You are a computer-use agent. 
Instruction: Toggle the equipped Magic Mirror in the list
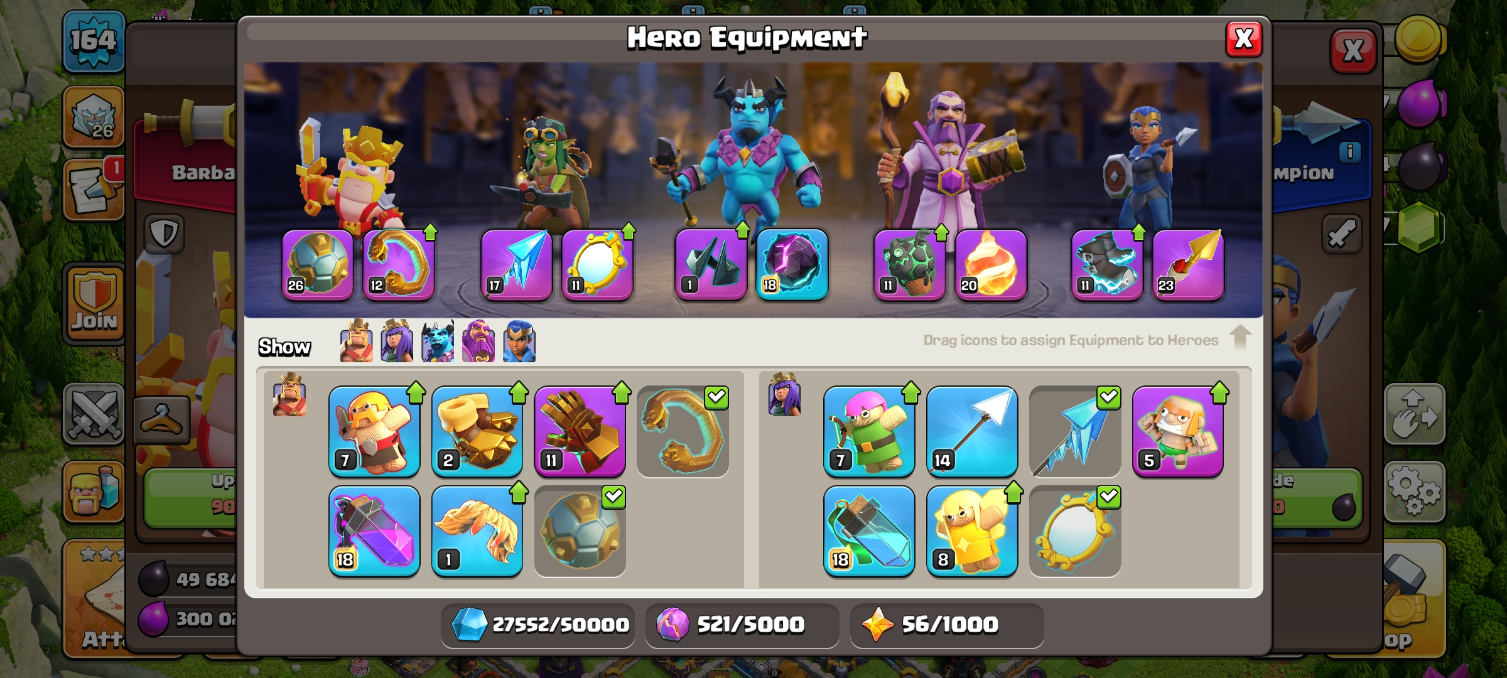pos(1075,531)
